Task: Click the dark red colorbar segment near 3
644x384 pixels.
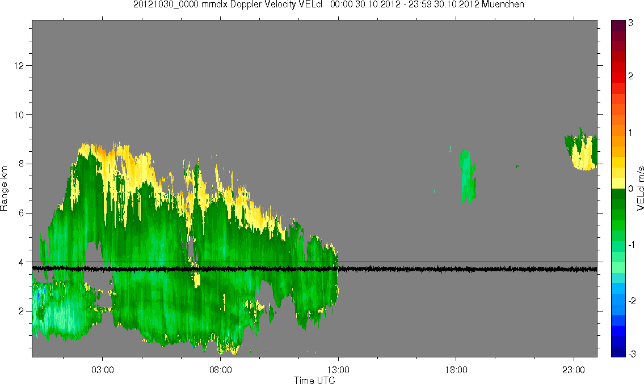Action: [x=618, y=25]
